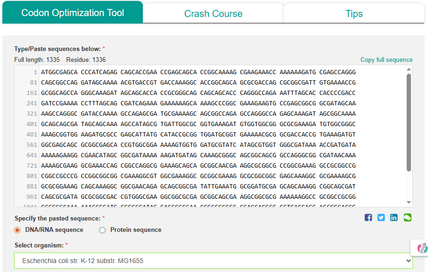Switch to the Crash Course tab
This screenshot has height=272, width=428.
click(x=213, y=14)
